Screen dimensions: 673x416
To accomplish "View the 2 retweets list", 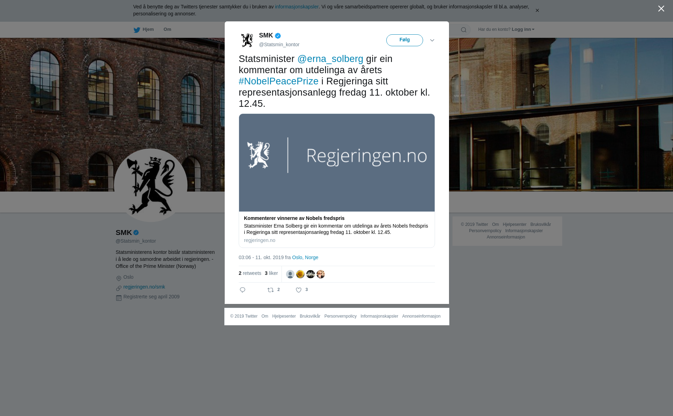I will (250, 273).
